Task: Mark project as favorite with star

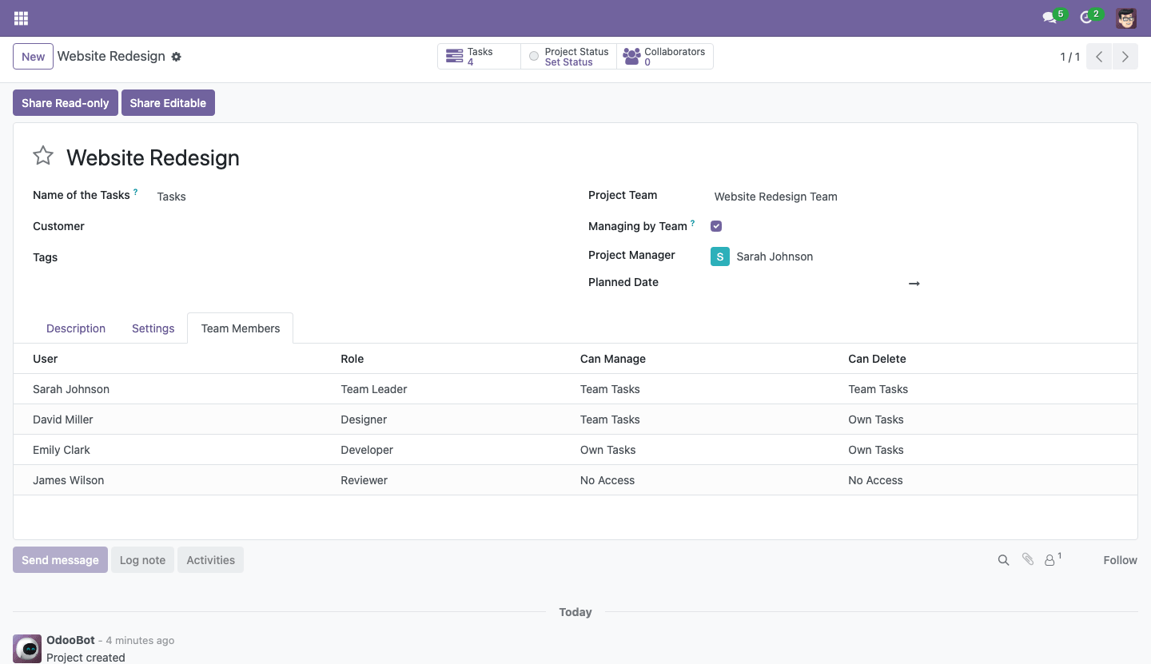Action: (x=43, y=156)
